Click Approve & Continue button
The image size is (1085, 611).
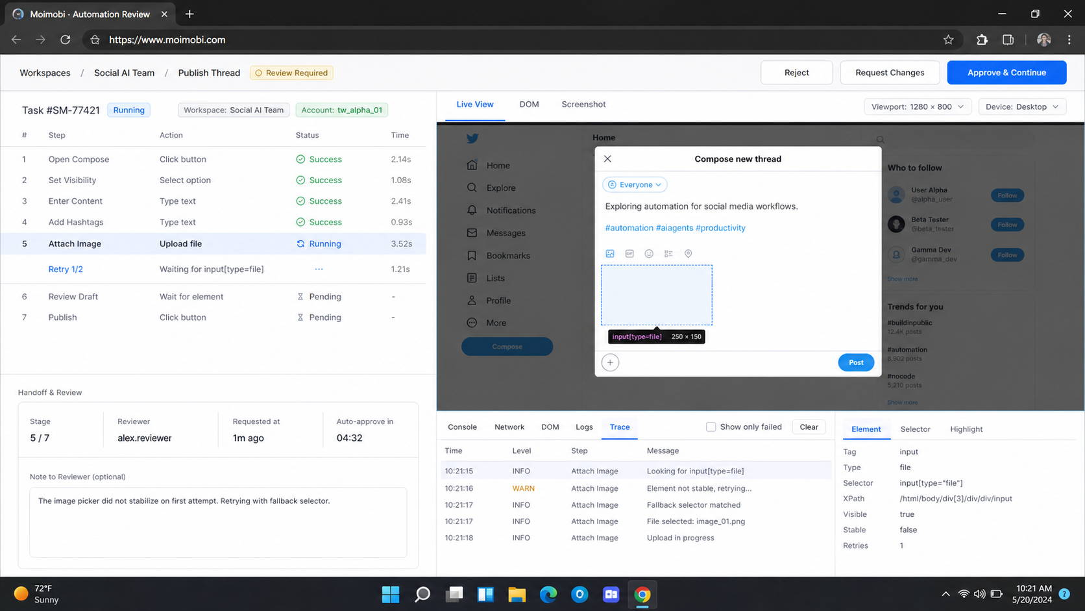coord(1006,73)
